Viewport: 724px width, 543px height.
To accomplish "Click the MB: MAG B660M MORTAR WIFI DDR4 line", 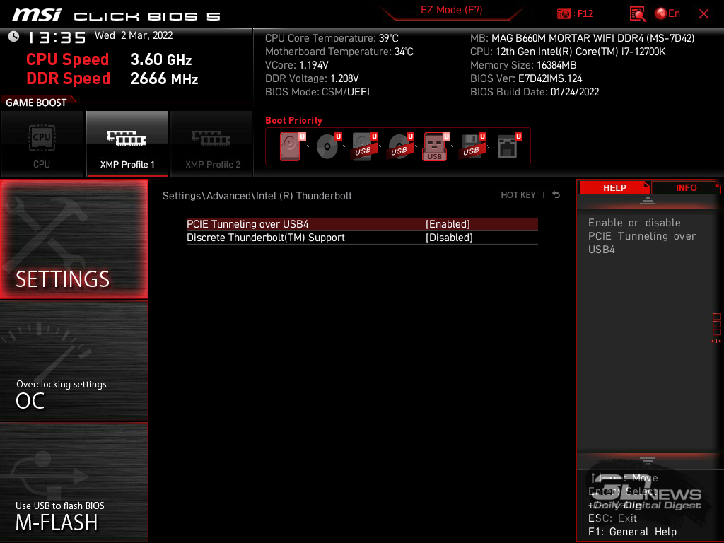I will pyautogui.click(x=583, y=38).
